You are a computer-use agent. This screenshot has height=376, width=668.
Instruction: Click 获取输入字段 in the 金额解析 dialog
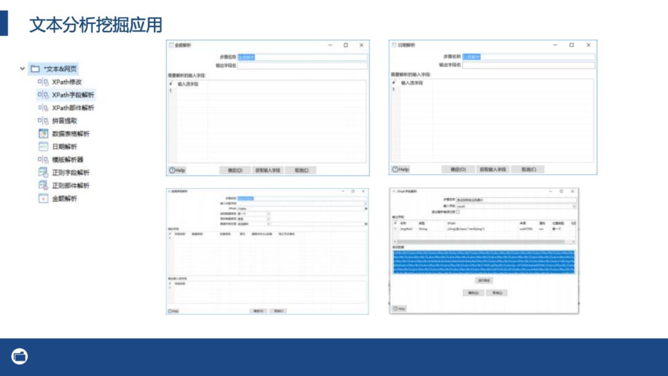pos(268,170)
